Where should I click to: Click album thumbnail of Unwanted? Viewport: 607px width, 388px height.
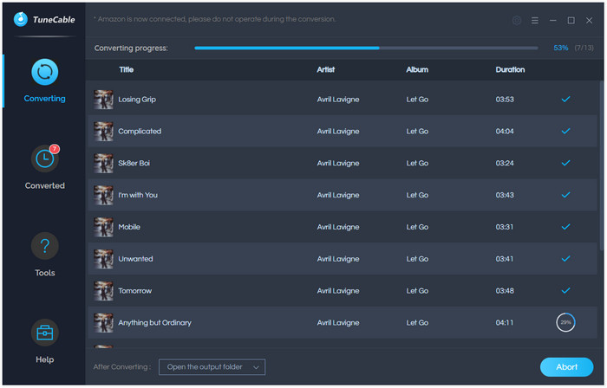pos(103,259)
